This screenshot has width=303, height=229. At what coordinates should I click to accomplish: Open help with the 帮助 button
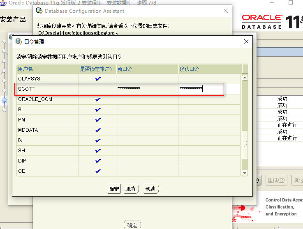pos(150,189)
